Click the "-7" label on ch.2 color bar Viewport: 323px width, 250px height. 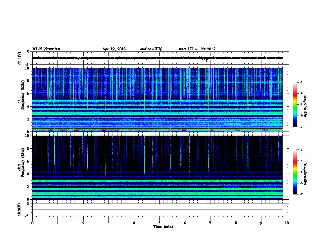point(301,194)
